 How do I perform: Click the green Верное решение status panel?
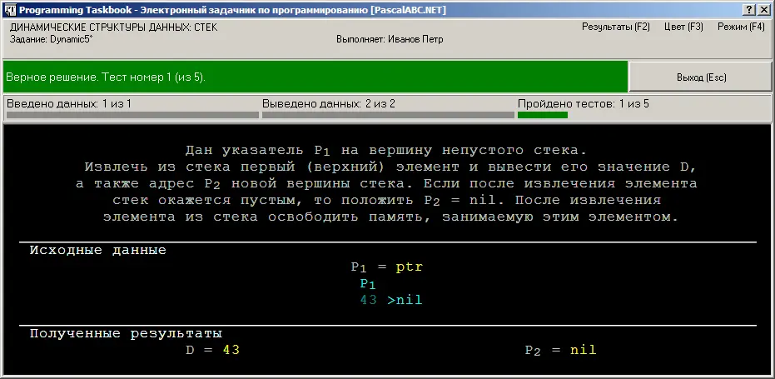point(315,77)
